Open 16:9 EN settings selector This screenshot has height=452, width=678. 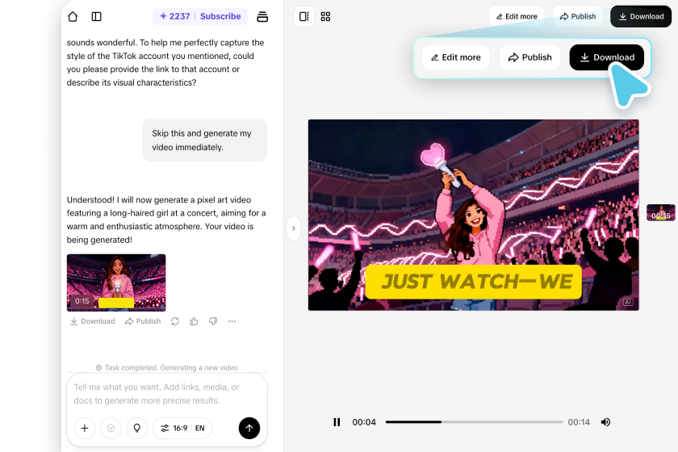pyautogui.click(x=182, y=429)
